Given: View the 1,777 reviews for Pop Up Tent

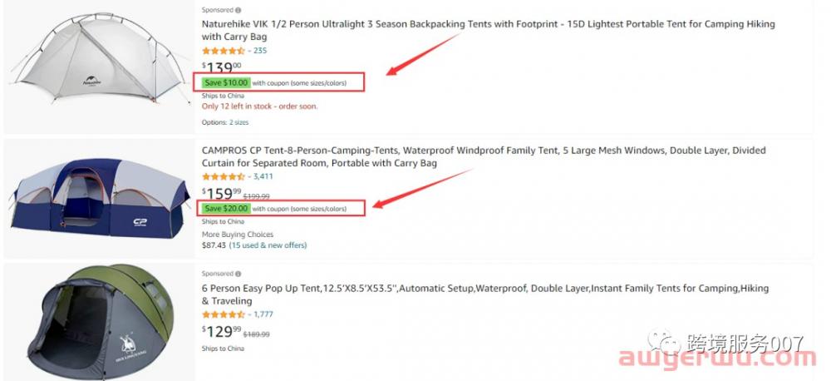Looking at the screenshot, I should (x=263, y=314).
